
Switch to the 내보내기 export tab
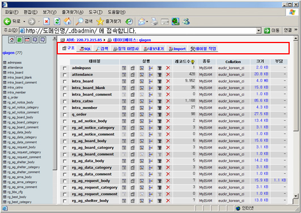coord(154,49)
